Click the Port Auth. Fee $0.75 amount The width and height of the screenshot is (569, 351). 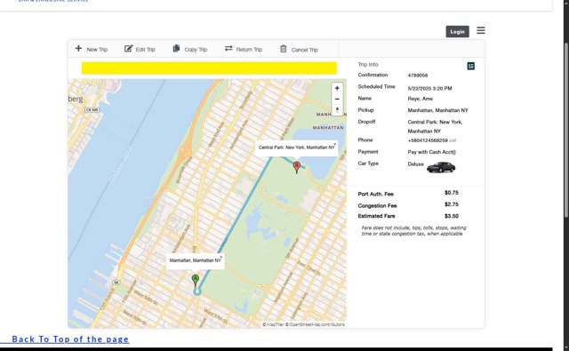452,193
